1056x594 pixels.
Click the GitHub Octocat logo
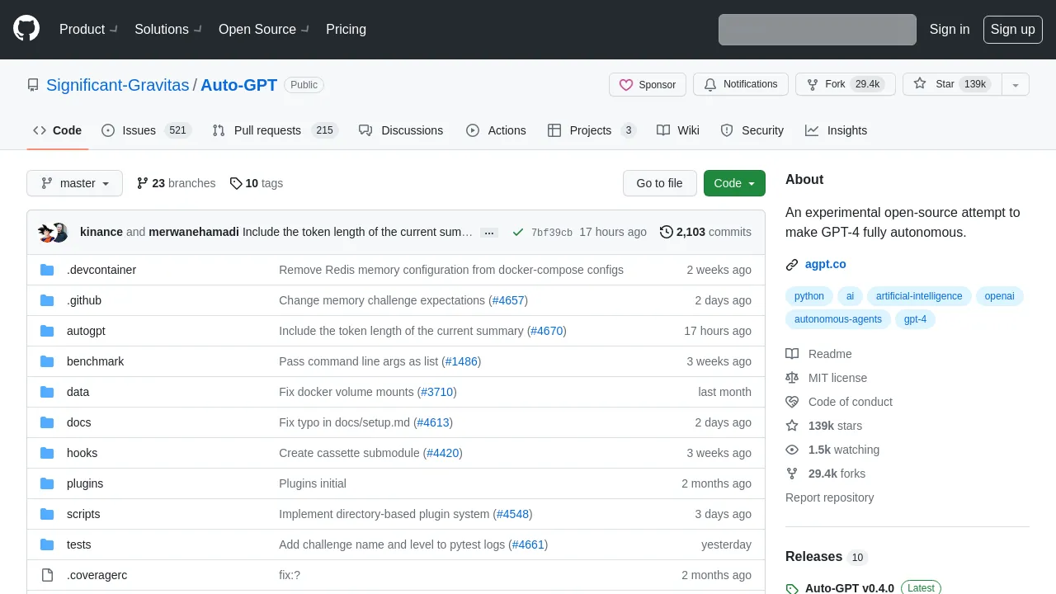[x=26, y=29]
